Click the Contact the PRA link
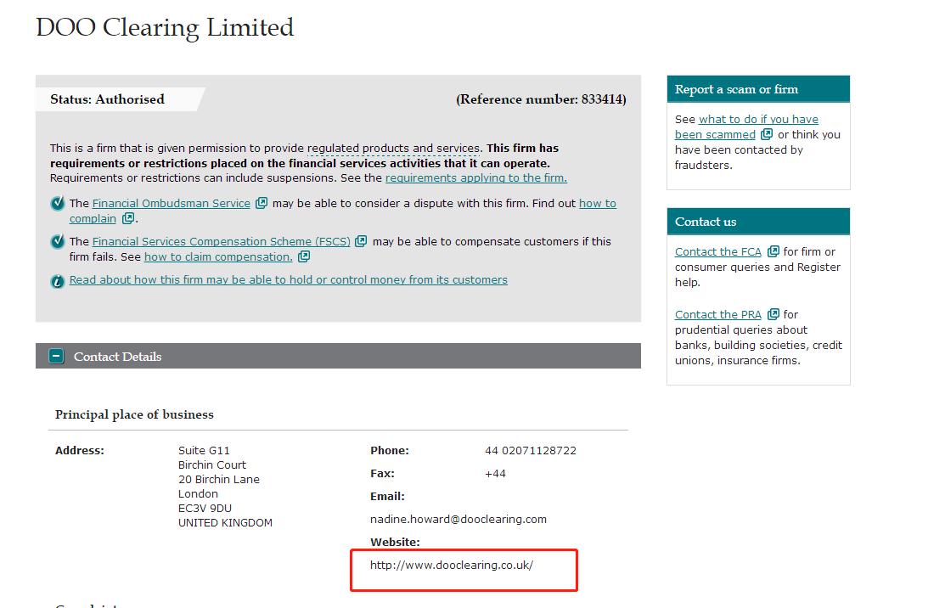The width and height of the screenshot is (945, 608). (717, 315)
